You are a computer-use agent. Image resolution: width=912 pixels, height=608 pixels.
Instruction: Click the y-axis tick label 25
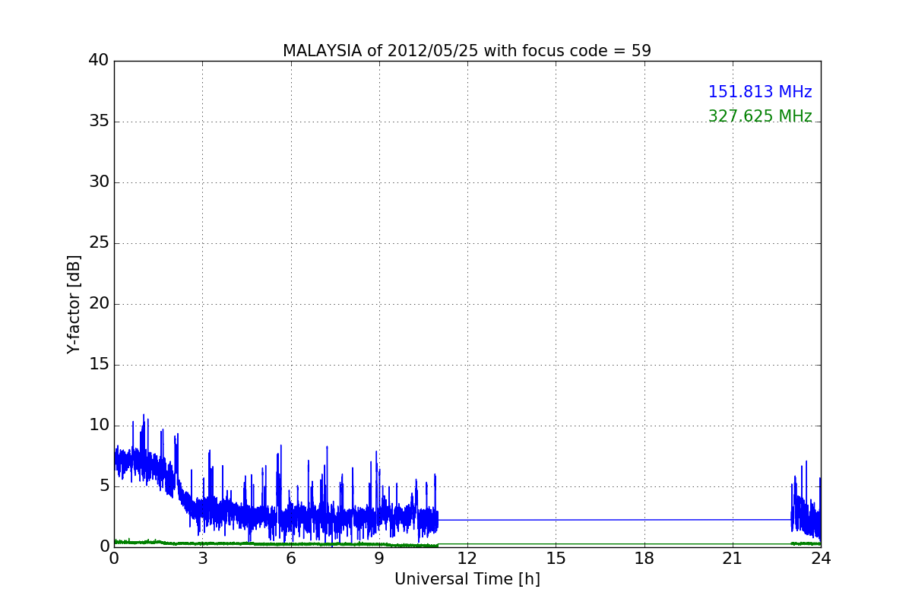pos(98,243)
